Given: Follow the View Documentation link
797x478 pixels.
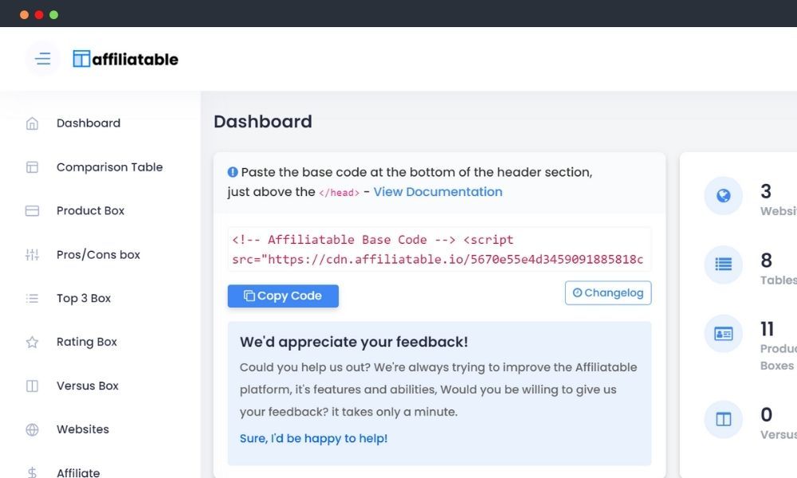Looking at the screenshot, I should click(x=438, y=192).
